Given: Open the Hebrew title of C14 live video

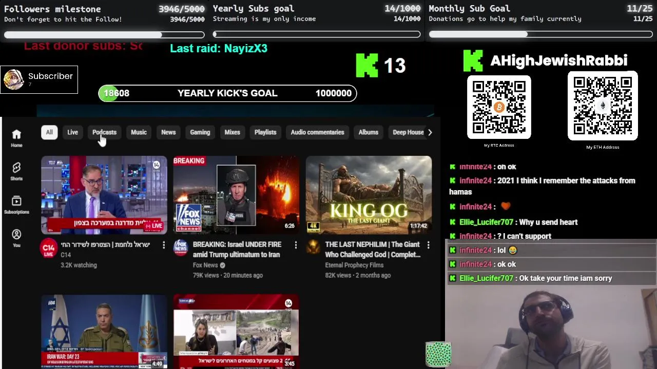Looking at the screenshot, I should pyautogui.click(x=105, y=245).
